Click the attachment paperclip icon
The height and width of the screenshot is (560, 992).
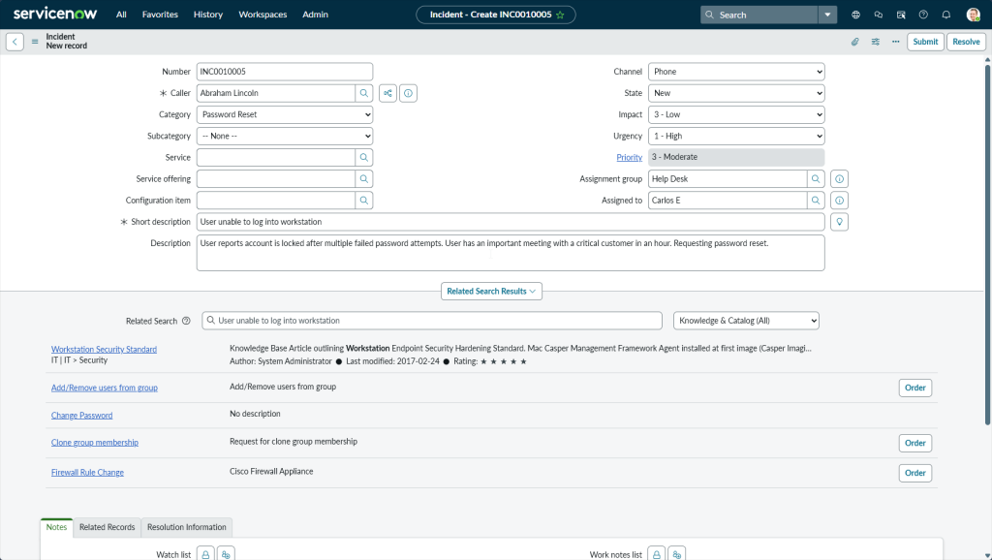point(854,42)
